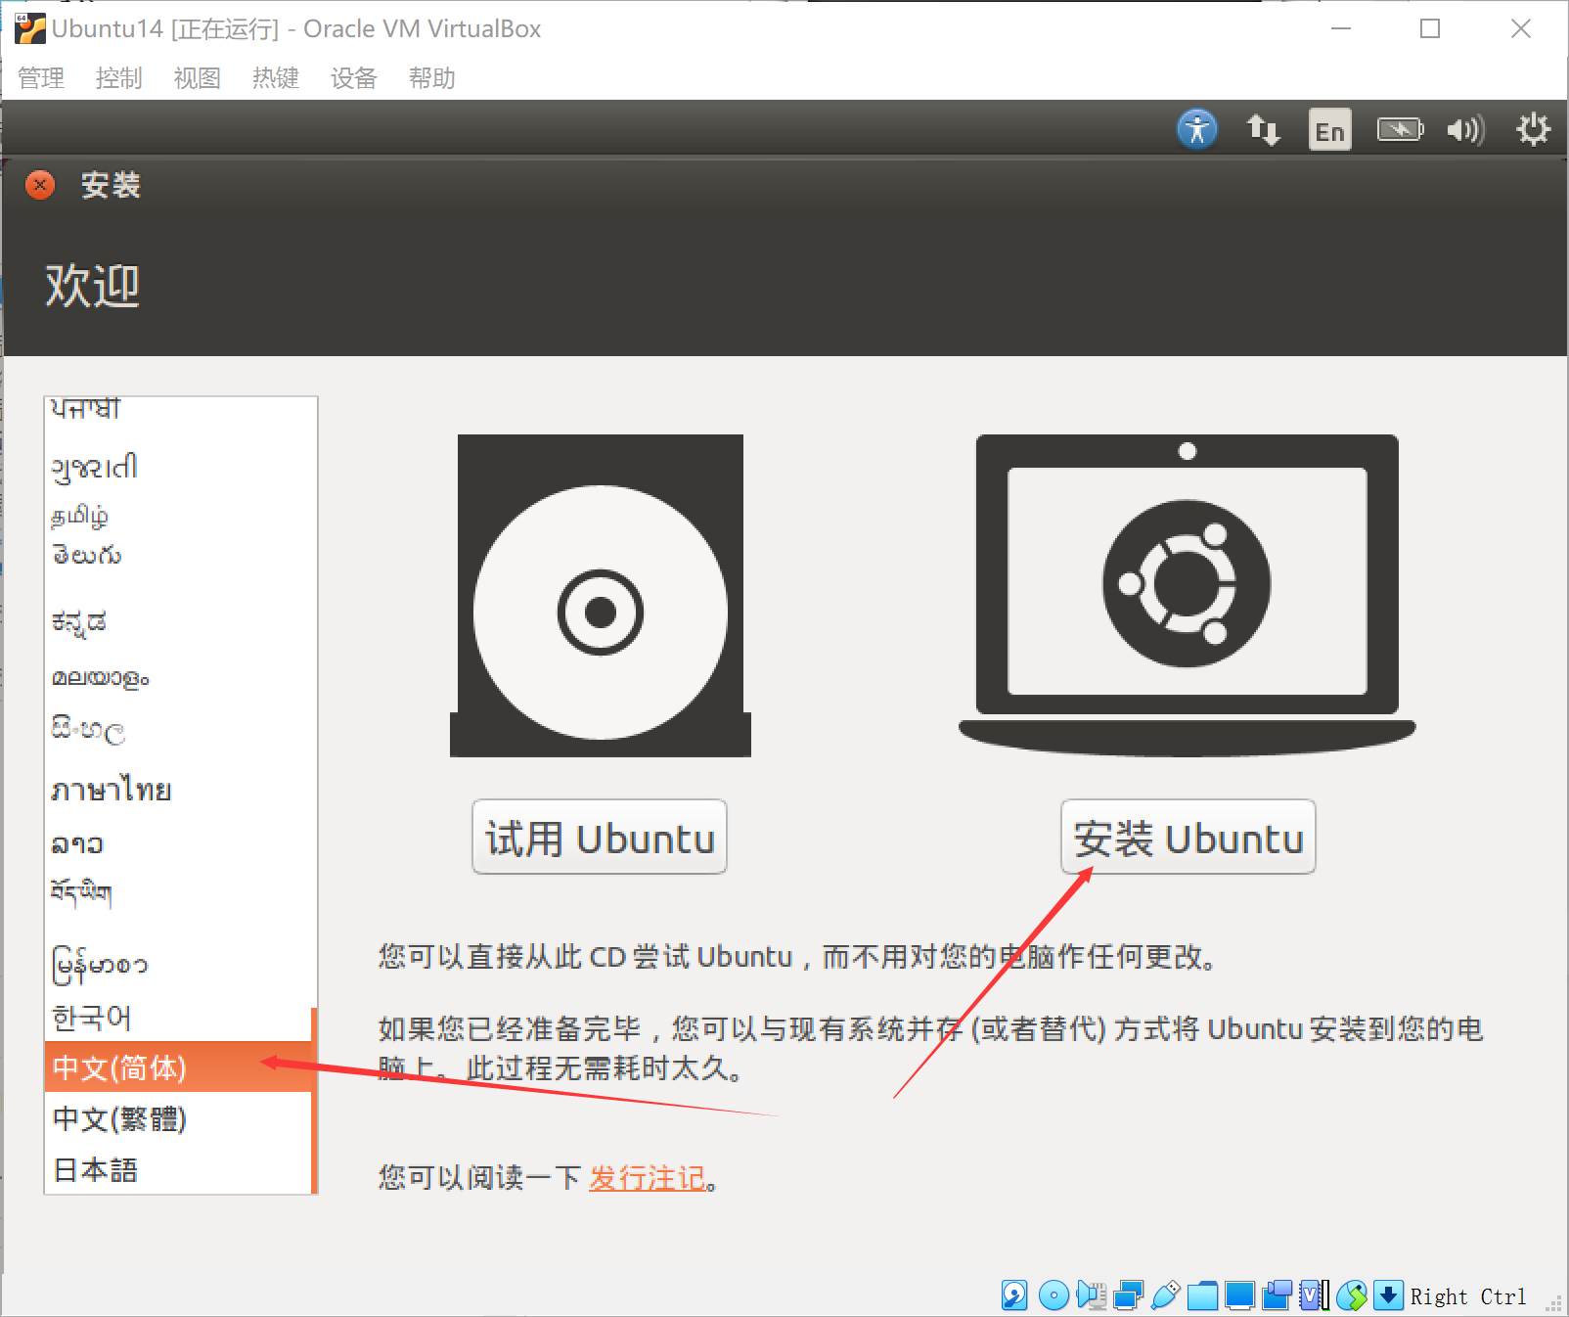Click the network adapters status icon

tap(1128, 1295)
